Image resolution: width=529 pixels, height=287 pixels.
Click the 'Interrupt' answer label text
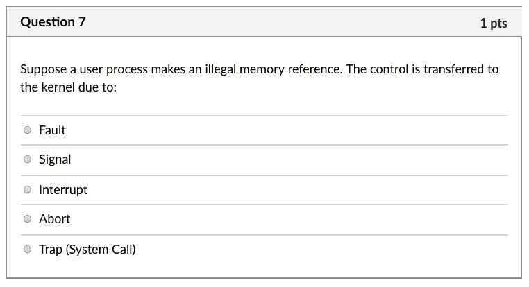(63, 189)
